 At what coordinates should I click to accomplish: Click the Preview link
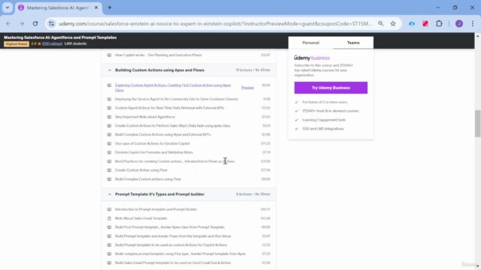(247, 88)
